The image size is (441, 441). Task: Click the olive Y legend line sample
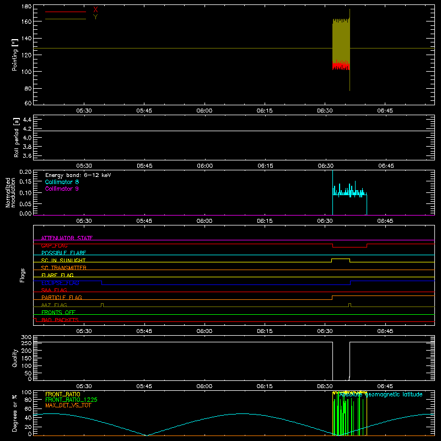(65, 19)
